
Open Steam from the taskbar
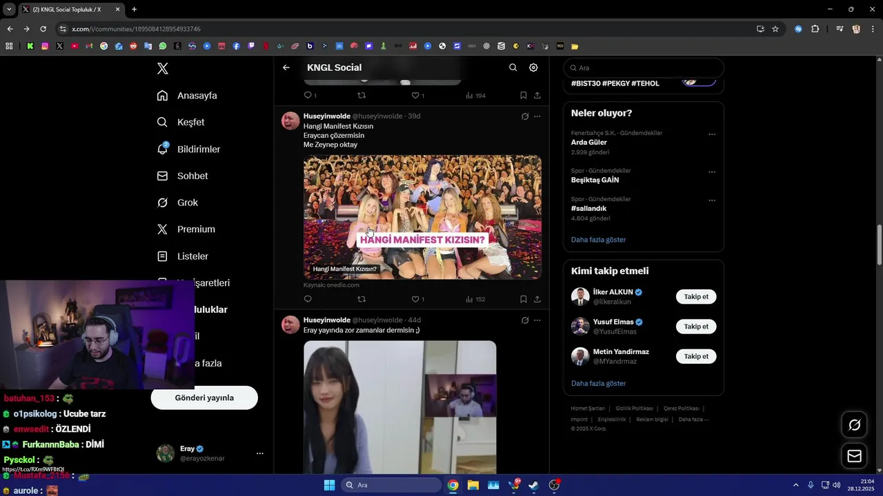534,485
